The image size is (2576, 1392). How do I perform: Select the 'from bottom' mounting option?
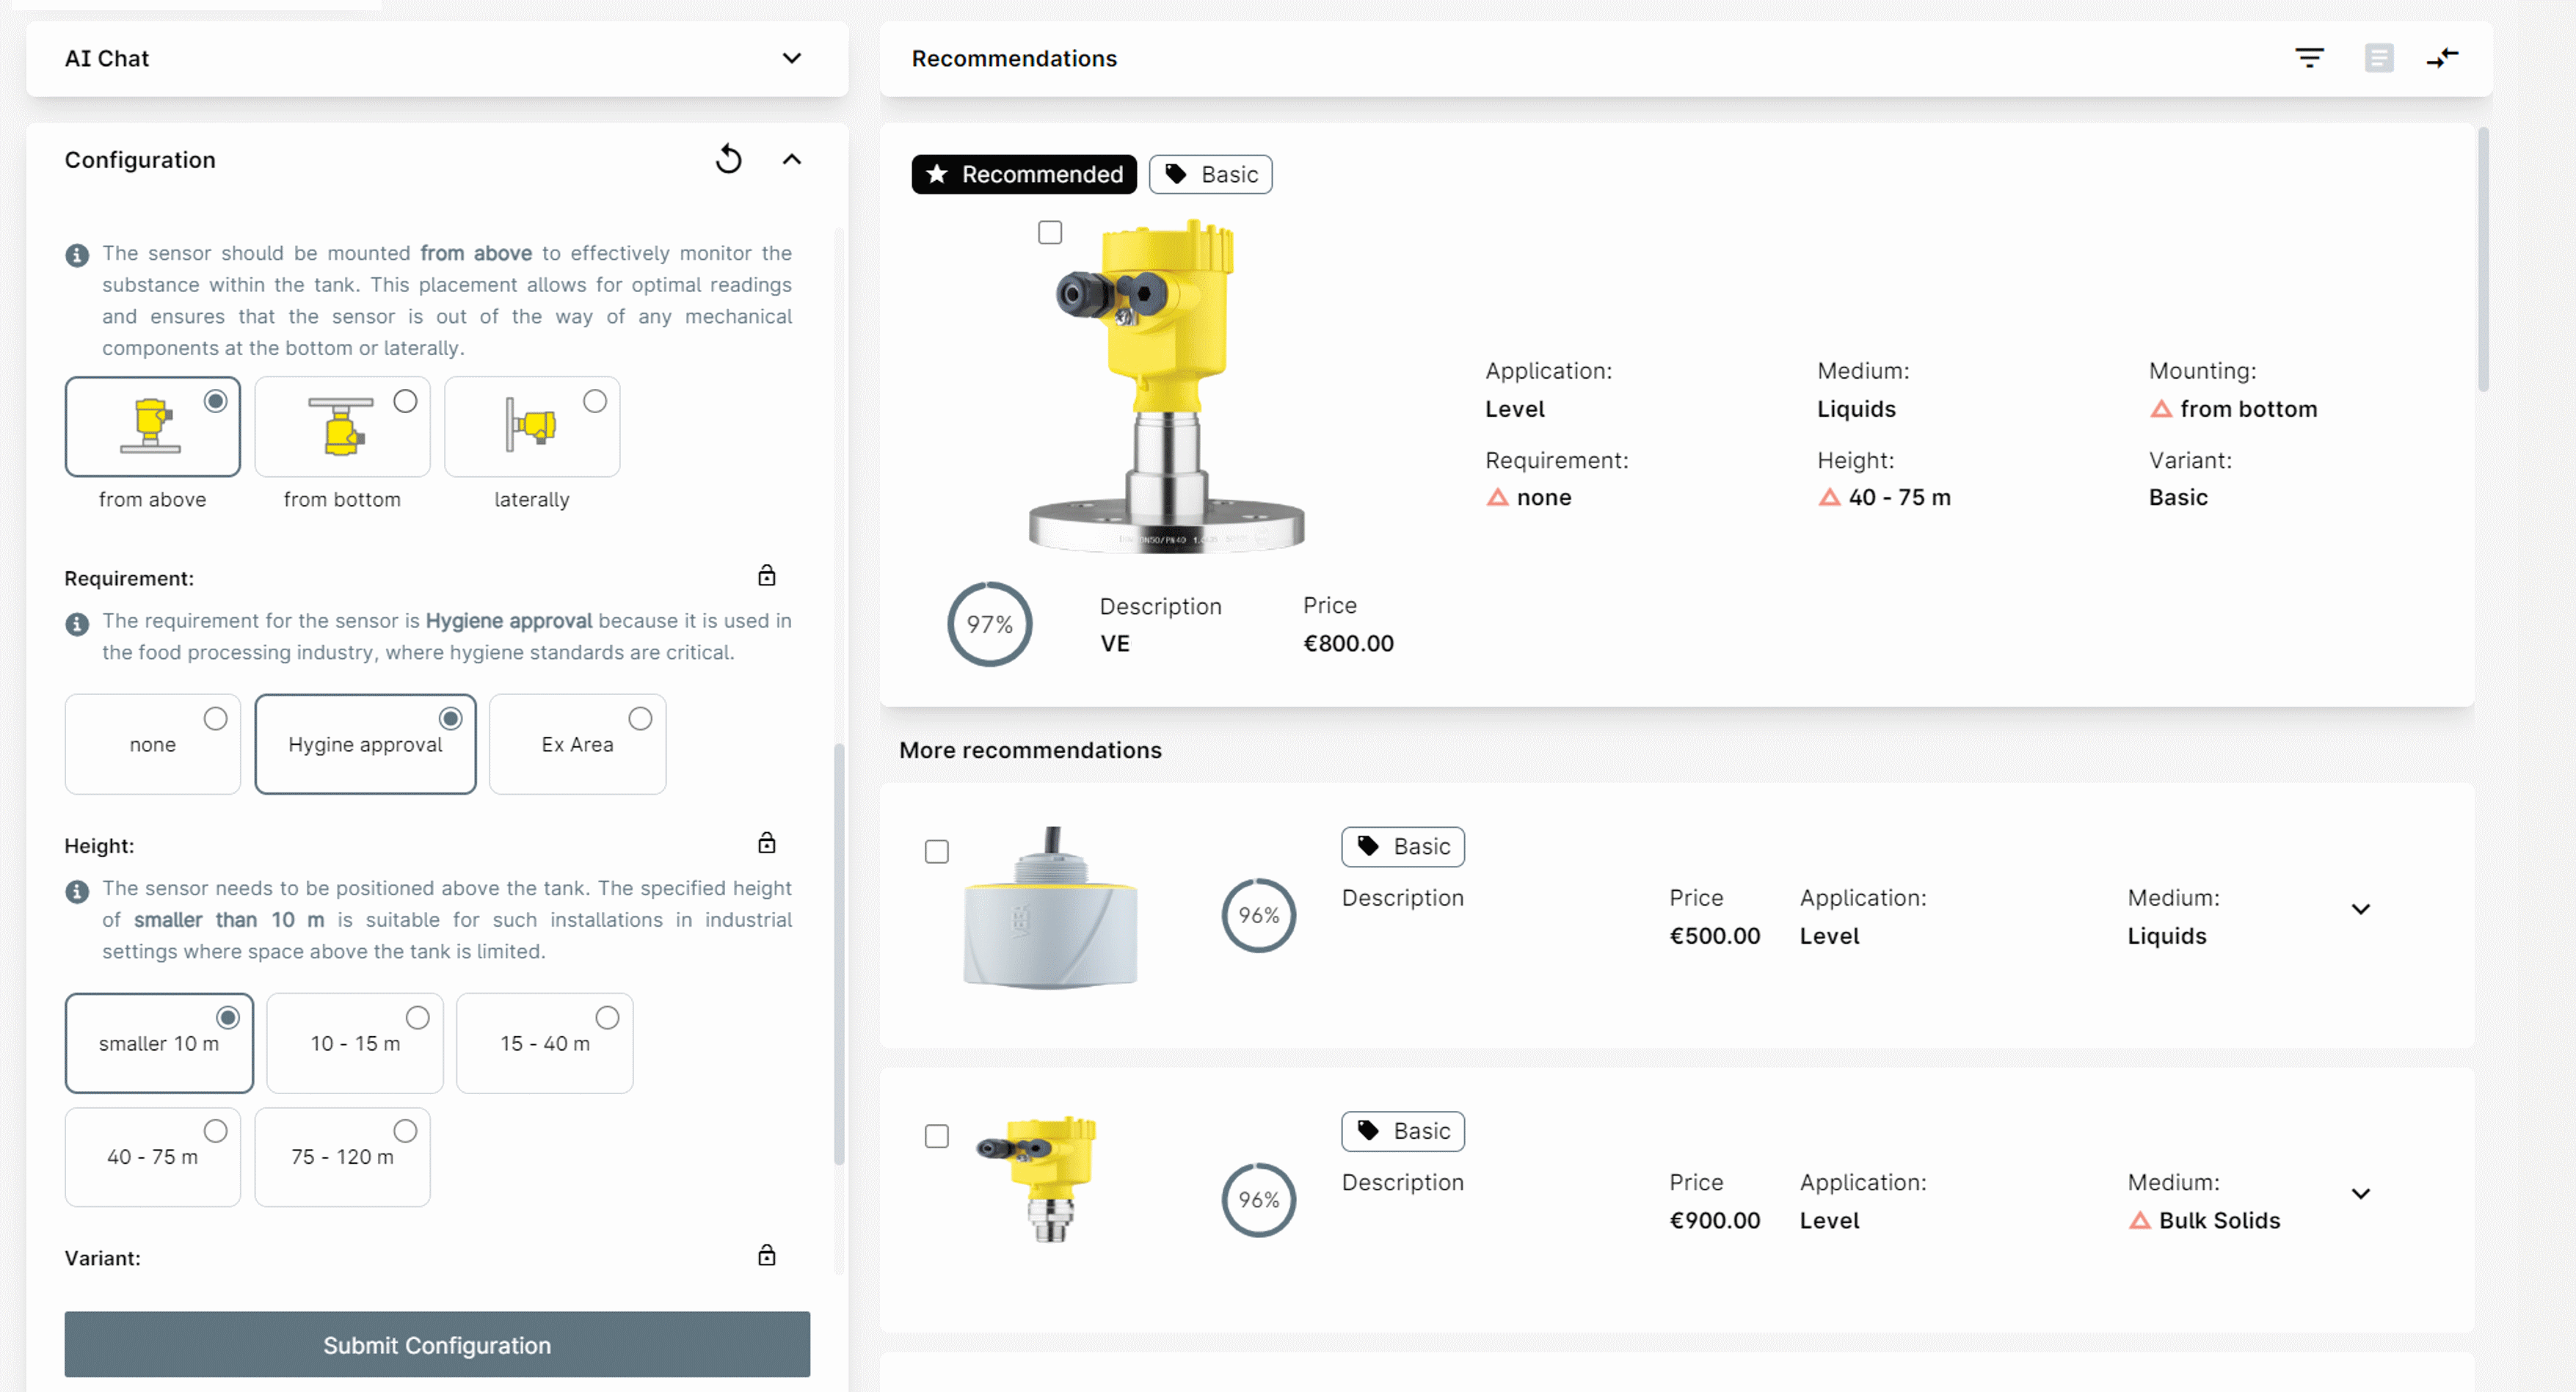click(342, 428)
